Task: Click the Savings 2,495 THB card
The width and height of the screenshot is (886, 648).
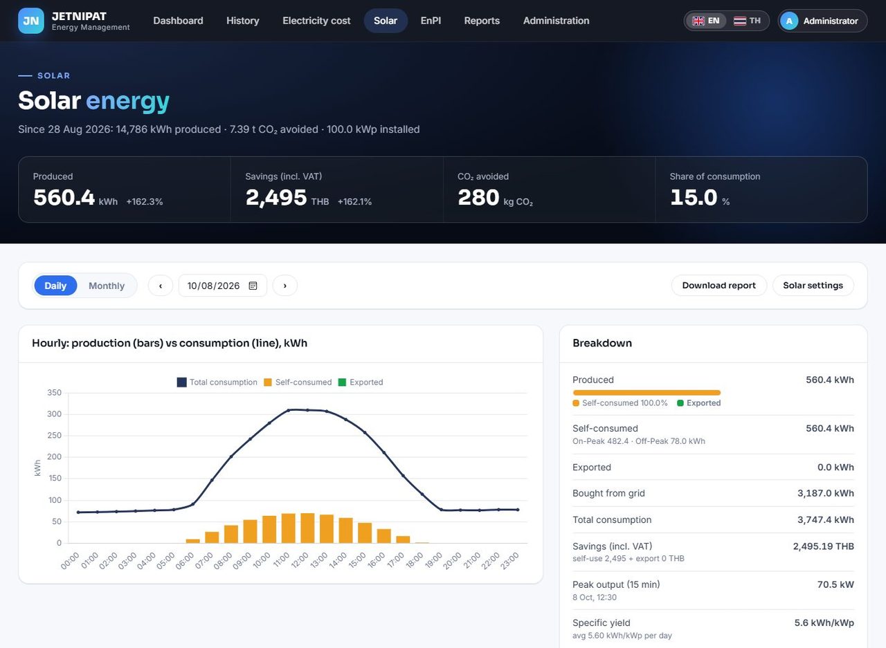Action: tap(337, 189)
